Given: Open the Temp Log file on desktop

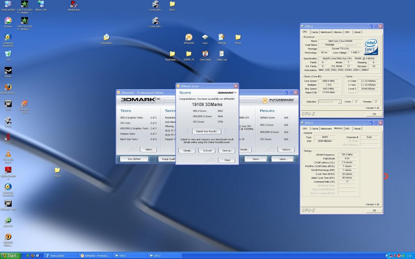Looking at the screenshot, I should 221,55.
